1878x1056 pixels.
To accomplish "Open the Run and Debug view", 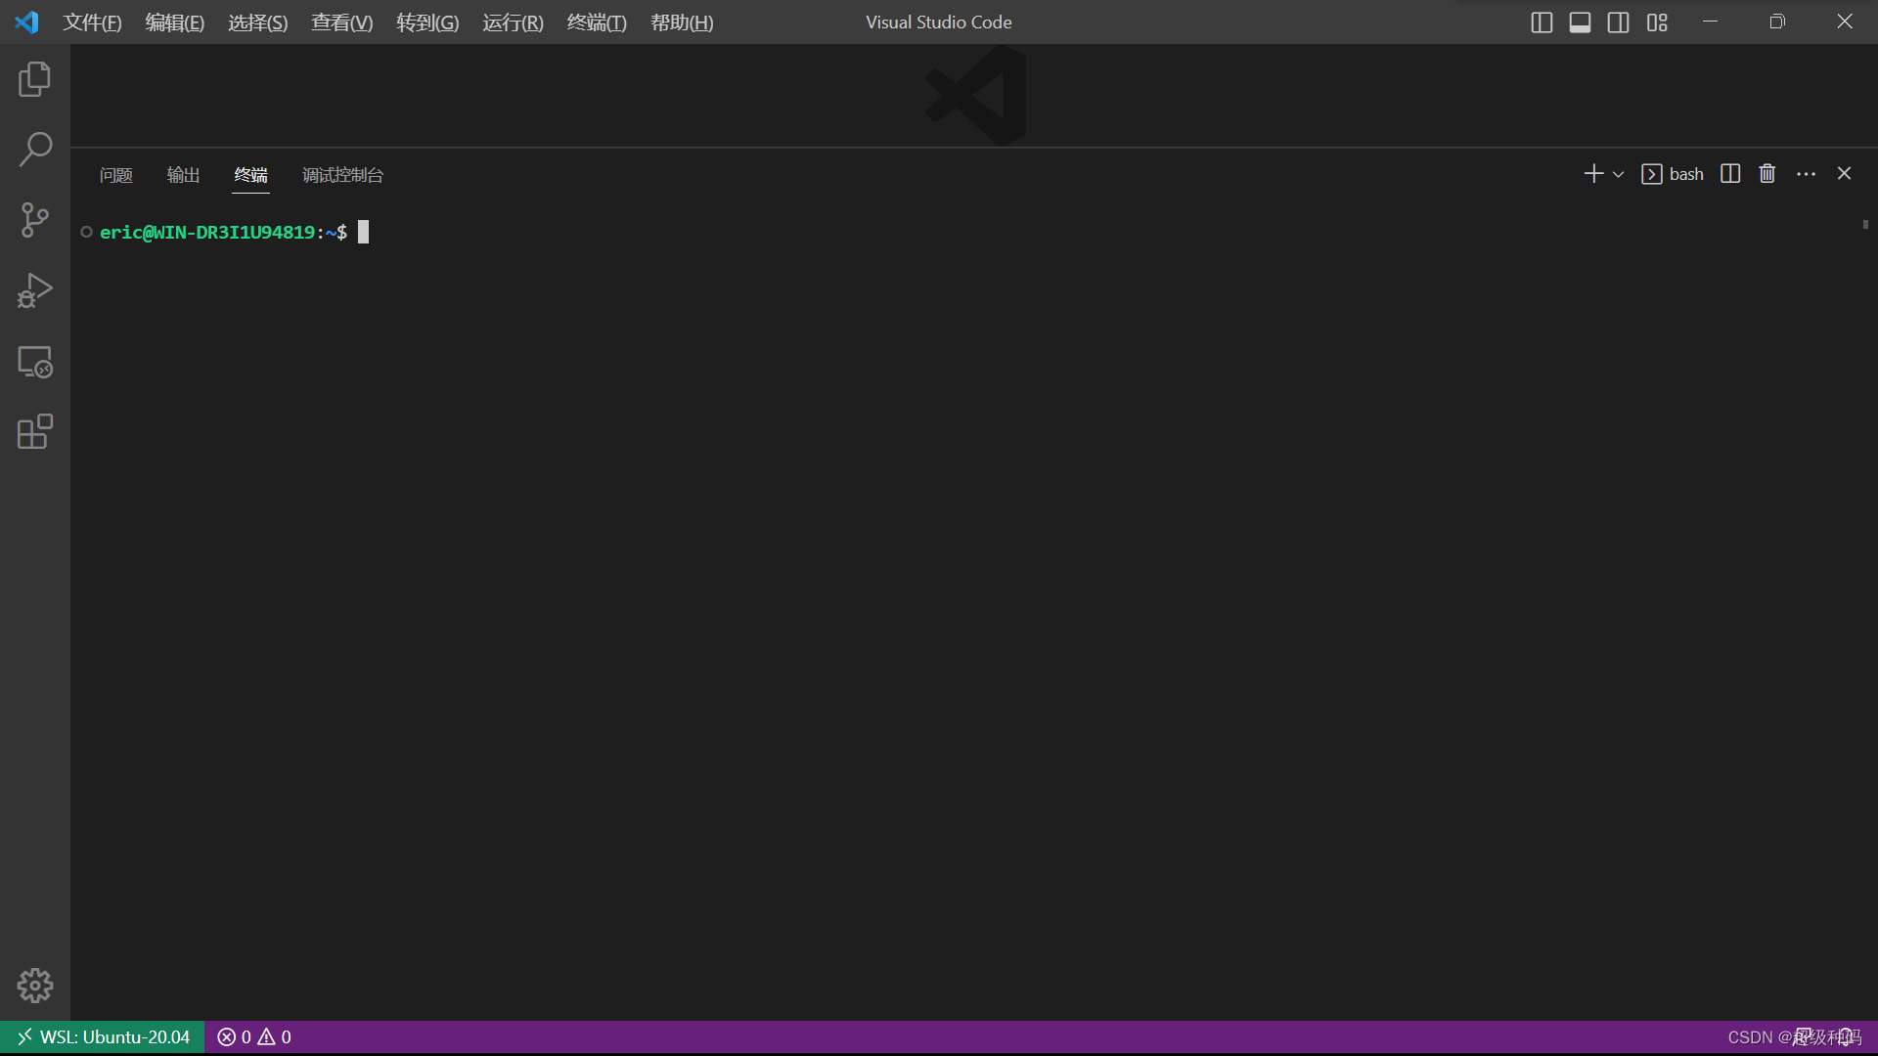I will (34, 290).
